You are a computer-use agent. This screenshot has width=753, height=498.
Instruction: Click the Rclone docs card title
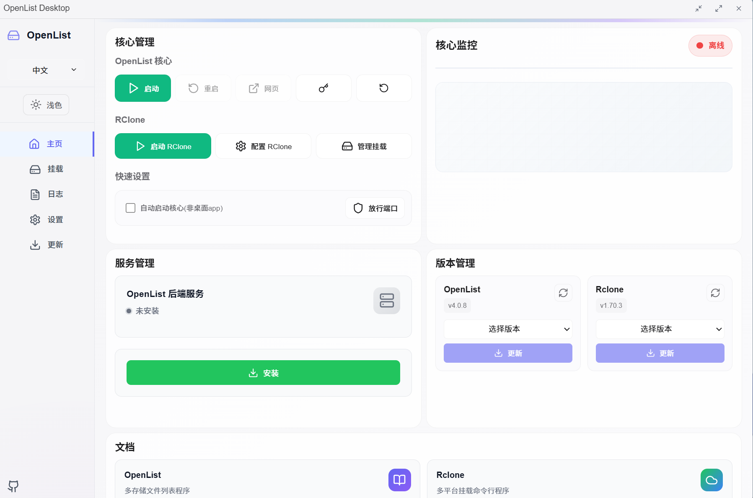point(450,475)
